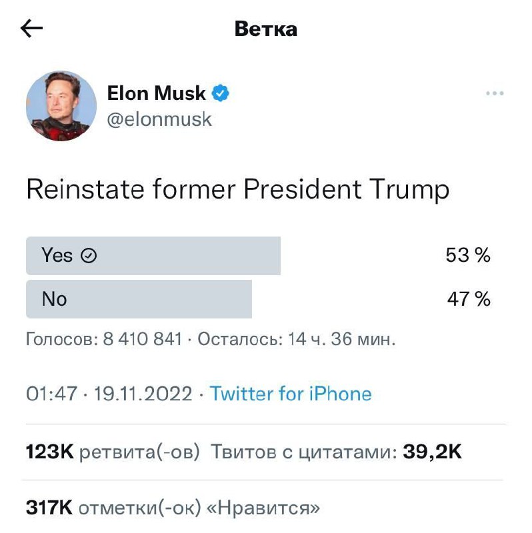Screen dimensions: 532x533
Task: Click the 53 % poll result
Action: pyautogui.click(x=468, y=256)
